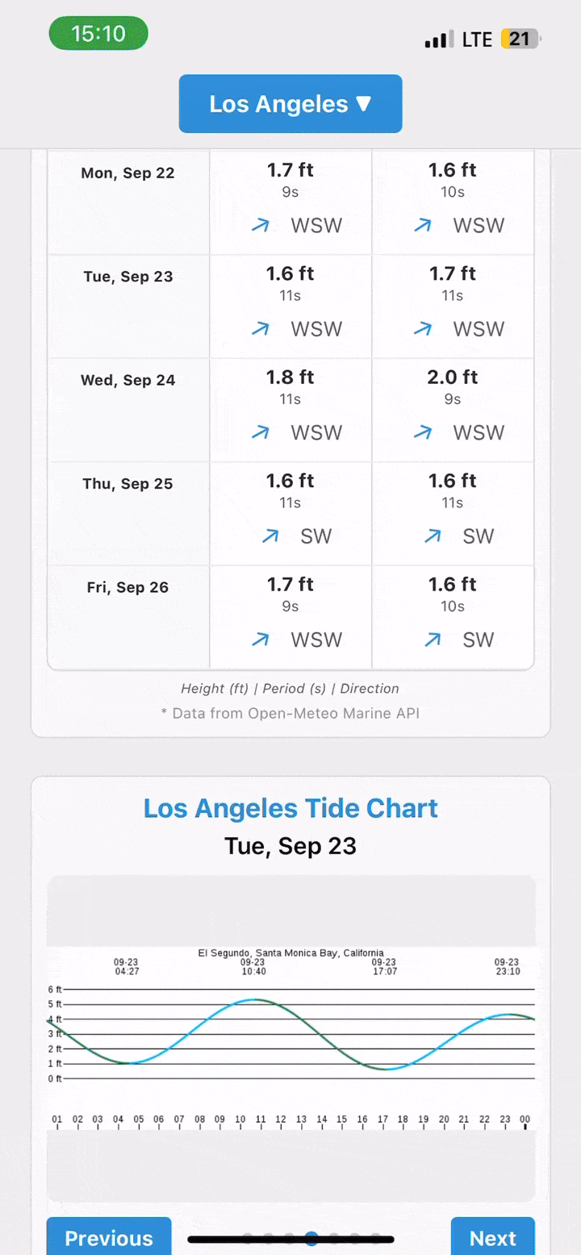The width and height of the screenshot is (581, 1255).
Task: Tap the cellular signal bars icon
Action: (439, 40)
